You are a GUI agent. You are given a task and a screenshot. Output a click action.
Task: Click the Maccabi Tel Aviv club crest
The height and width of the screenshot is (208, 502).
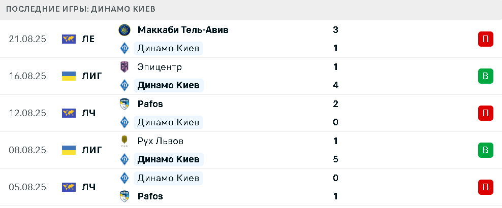(x=124, y=30)
